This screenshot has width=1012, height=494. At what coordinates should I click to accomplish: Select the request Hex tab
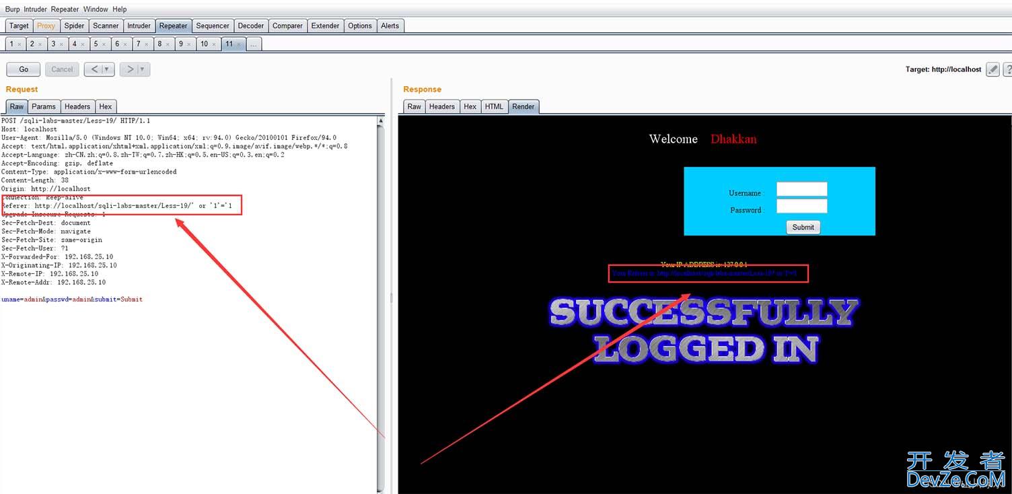(106, 106)
